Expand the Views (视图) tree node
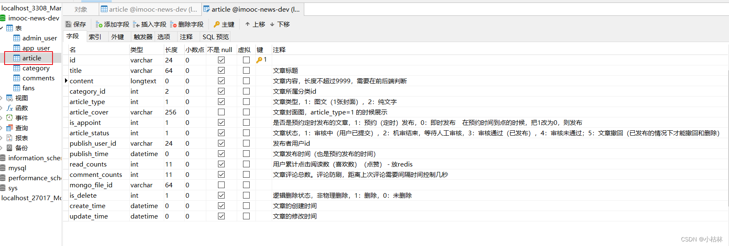The width and height of the screenshot is (729, 246). (x=1, y=98)
